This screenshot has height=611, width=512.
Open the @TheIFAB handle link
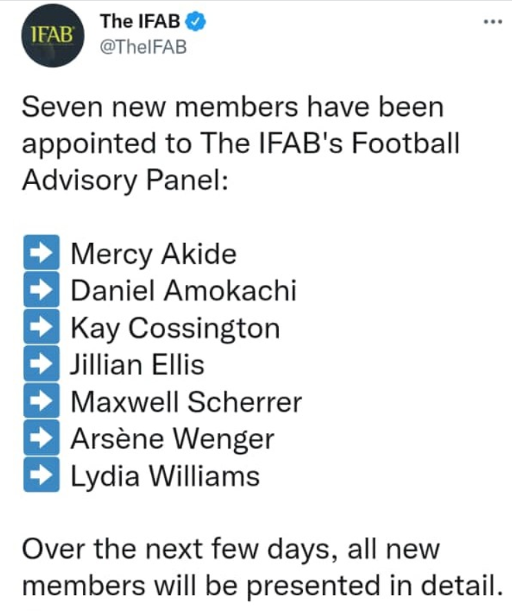point(144,47)
